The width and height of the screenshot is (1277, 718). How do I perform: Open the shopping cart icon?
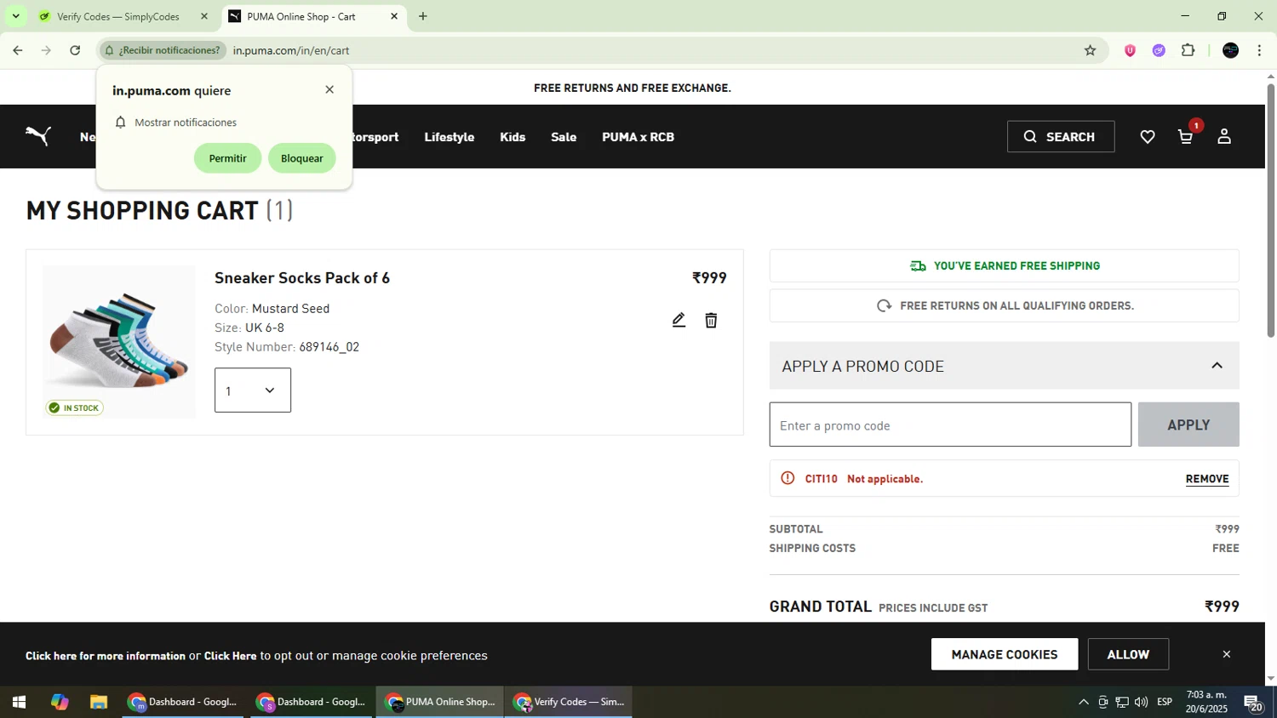[1185, 137]
